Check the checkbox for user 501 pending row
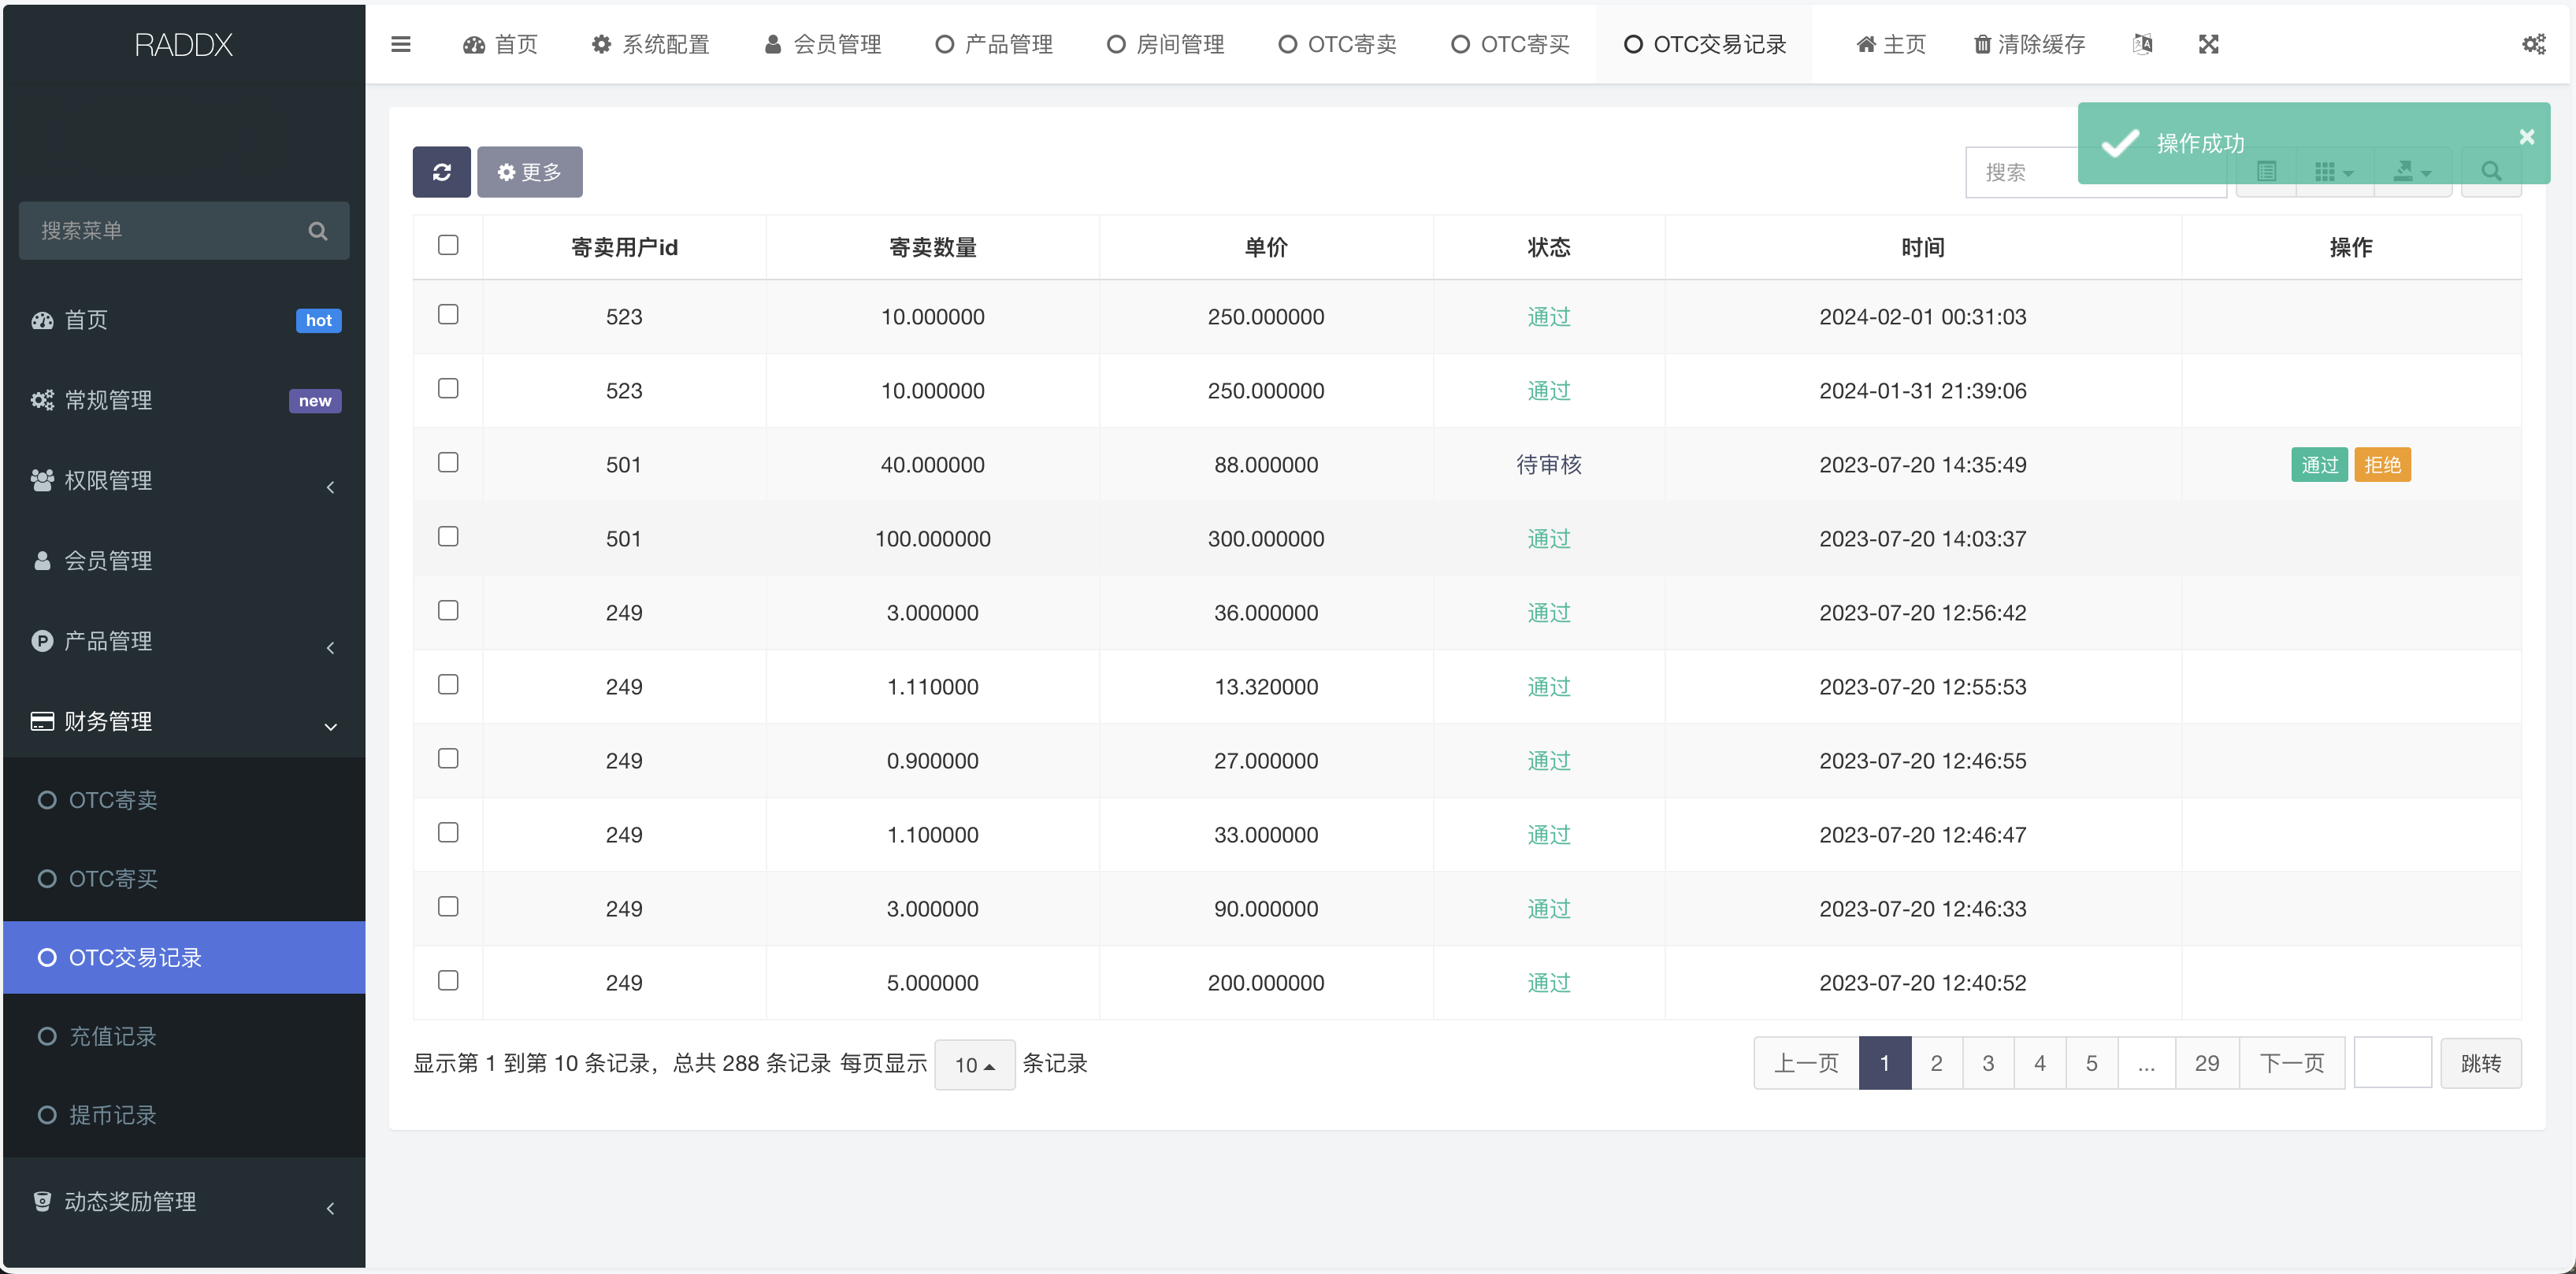The image size is (2576, 1274). (447, 463)
